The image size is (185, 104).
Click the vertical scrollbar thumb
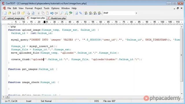[182, 55]
